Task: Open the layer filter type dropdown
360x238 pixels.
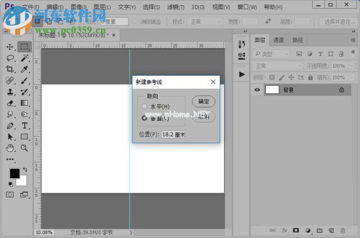Action: [x=271, y=54]
